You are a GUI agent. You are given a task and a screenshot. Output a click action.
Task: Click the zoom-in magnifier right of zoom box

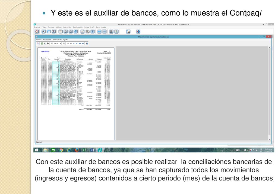tap(64, 44)
